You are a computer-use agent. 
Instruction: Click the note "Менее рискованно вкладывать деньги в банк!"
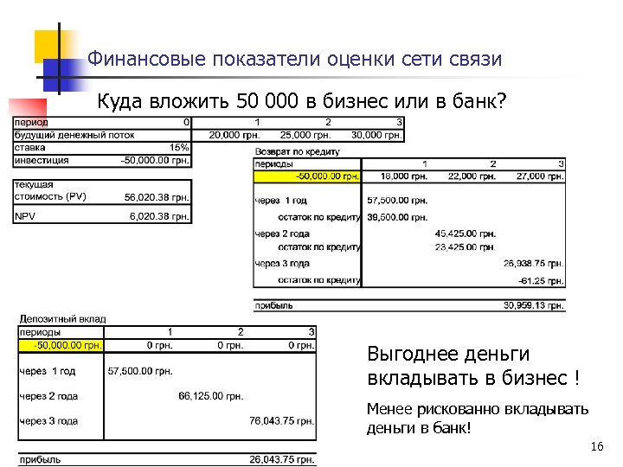pyautogui.click(x=477, y=419)
